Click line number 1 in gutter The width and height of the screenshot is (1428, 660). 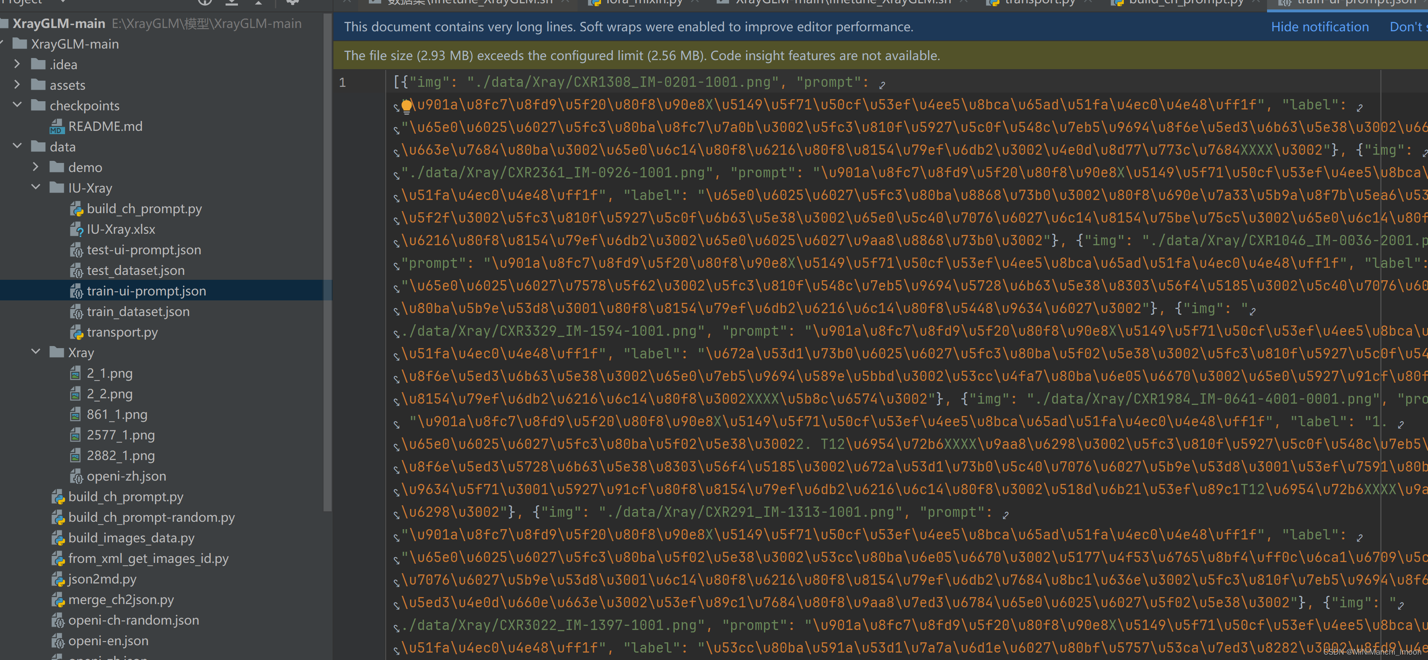tap(342, 83)
